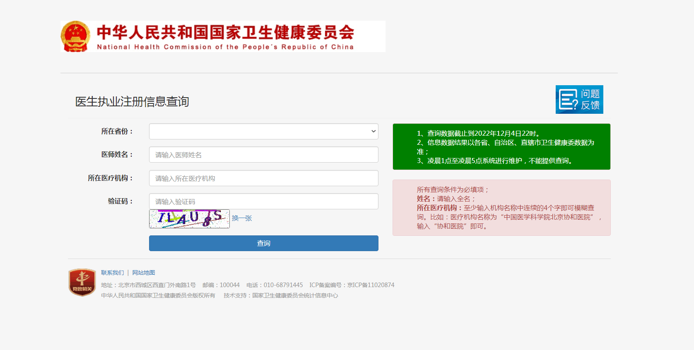Click the 邮编：100044 footer text
Image resolution: width=694 pixels, height=350 pixels.
coord(221,285)
